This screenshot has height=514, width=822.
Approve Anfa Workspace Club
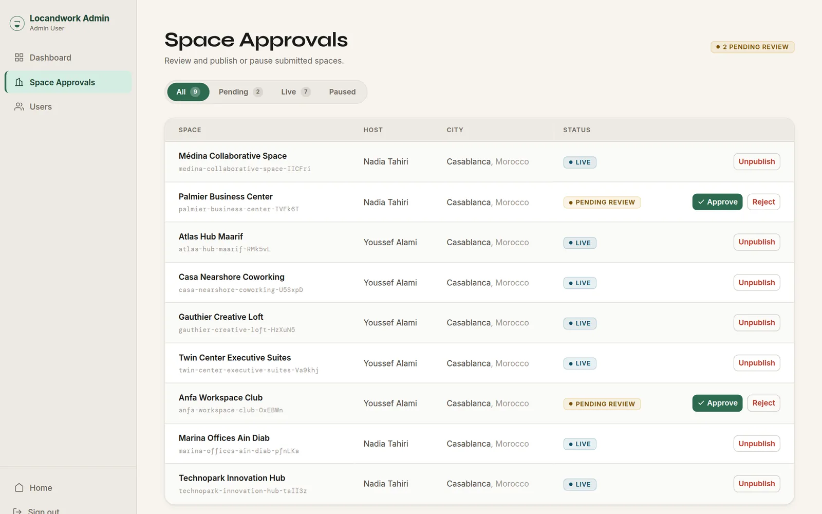click(717, 403)
